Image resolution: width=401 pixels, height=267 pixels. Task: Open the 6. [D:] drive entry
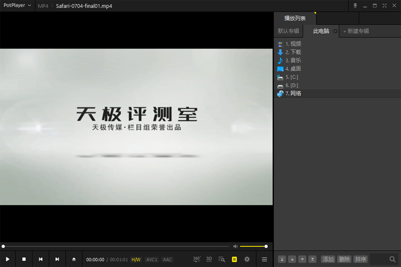[337, 85]
